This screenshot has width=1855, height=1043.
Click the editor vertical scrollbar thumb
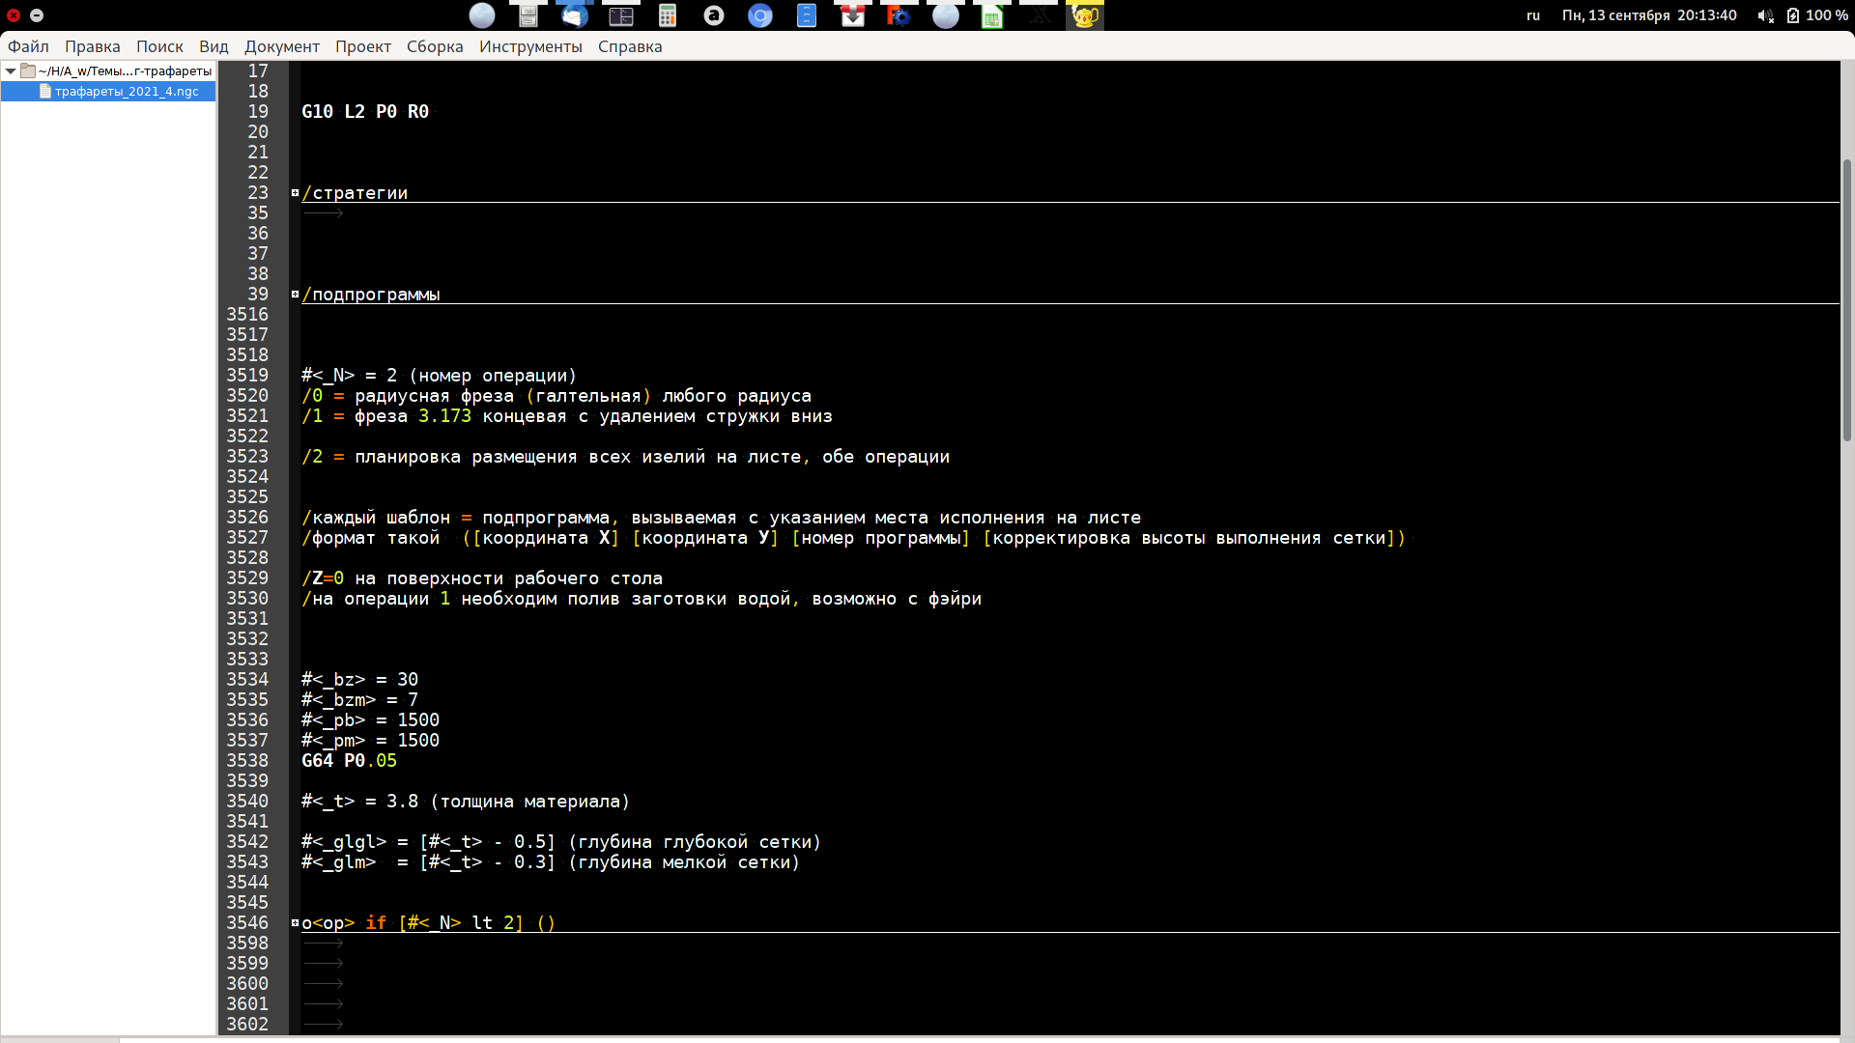click(x=1847, y=299)
